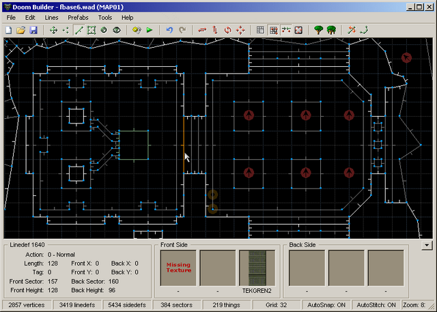437x312 pixels.
Task: Undo the last action with the blue arrow
Action: (169, 30)
